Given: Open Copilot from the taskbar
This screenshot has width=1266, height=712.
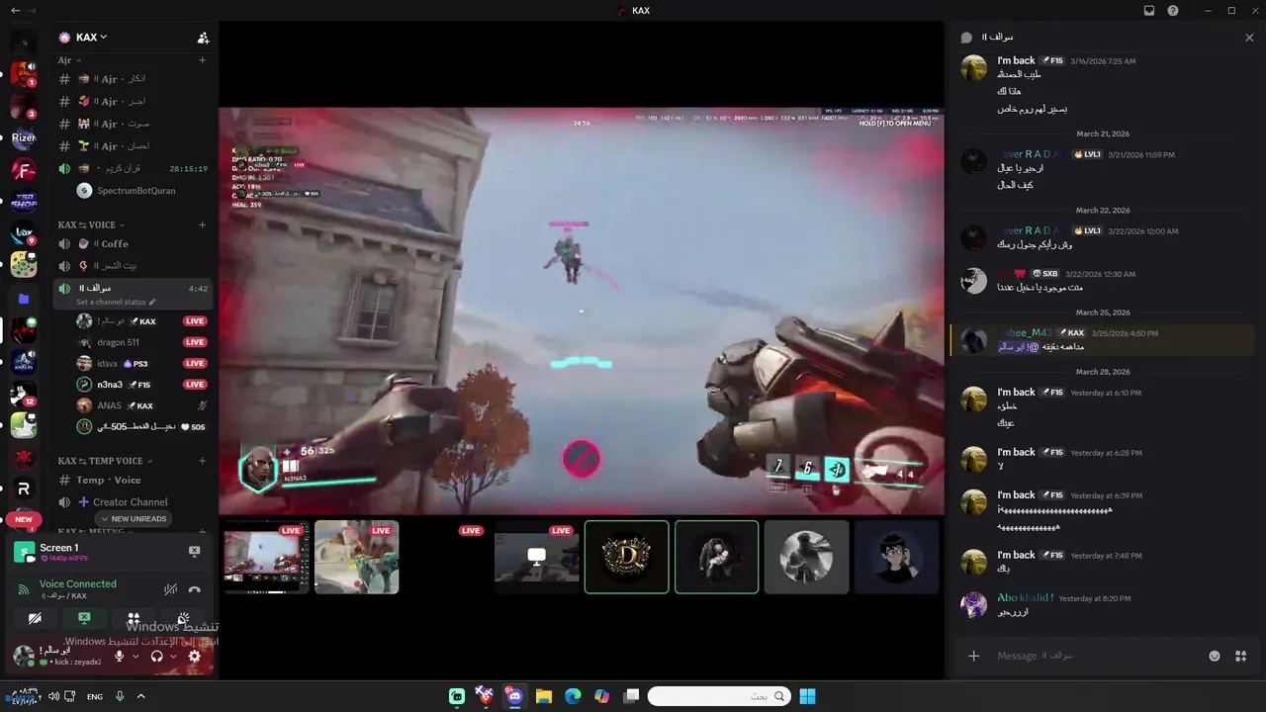Looking at the screenshot, I should 601,696.
